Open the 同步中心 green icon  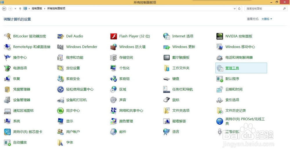61,111
